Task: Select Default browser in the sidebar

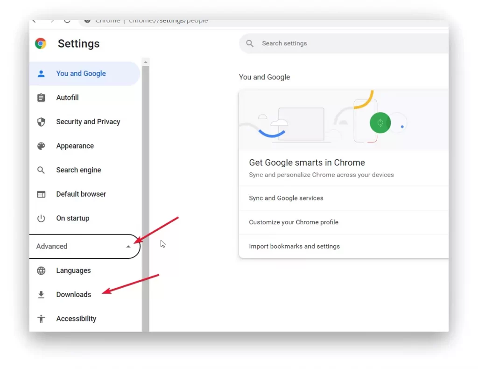Action: [85, 194]
